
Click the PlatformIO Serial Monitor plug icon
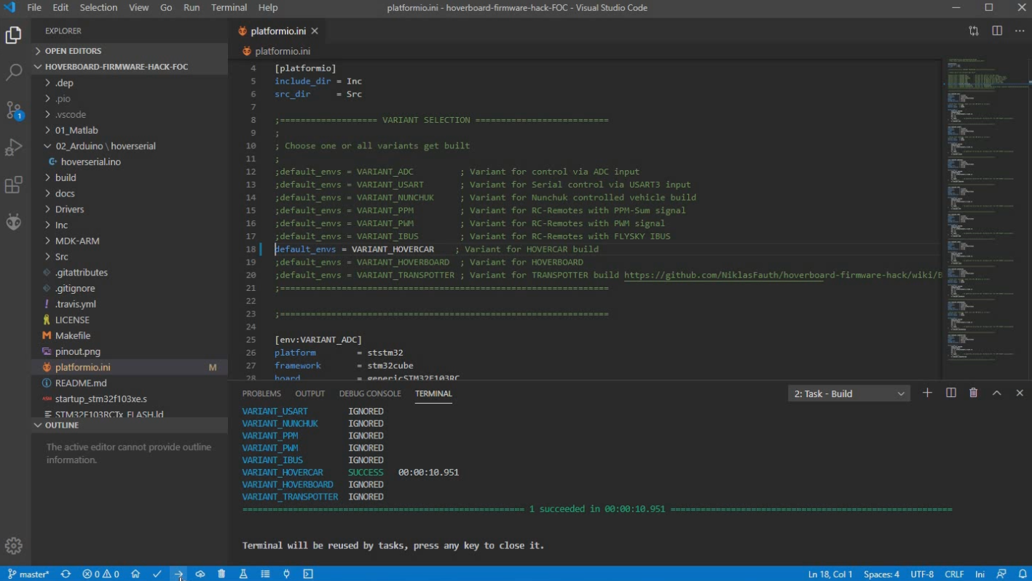[286, 574]
